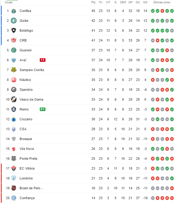Select the Operário team name
180x203 pixels.
click(26, 90)
